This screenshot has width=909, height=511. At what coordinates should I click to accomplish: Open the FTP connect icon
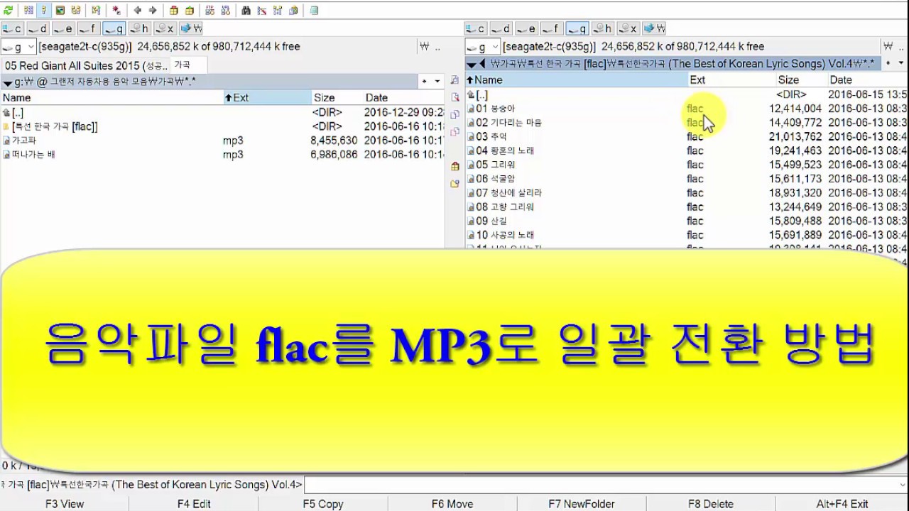coord(209,11)
